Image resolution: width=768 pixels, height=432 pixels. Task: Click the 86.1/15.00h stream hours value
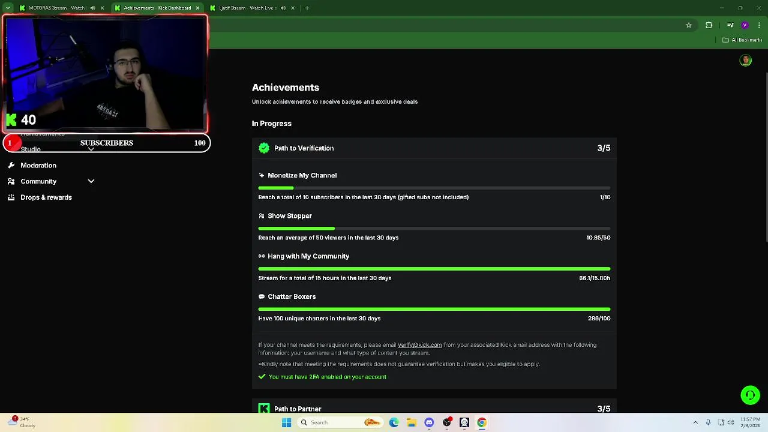click(595, 278)
